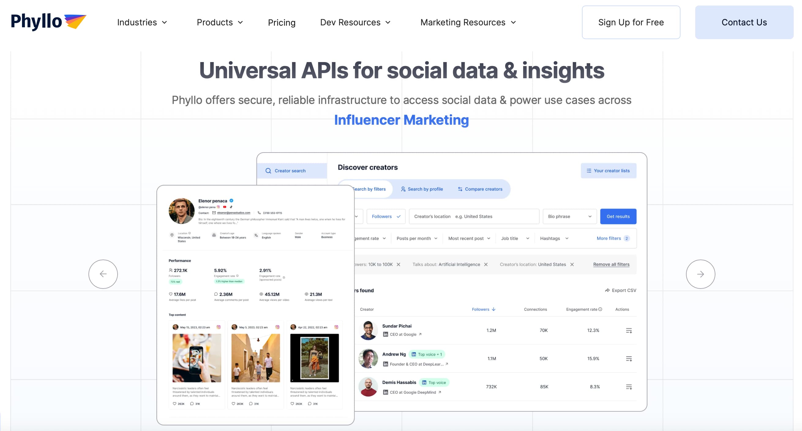Open add-to-list action for Andrew Ng

[x=629, y=359]
